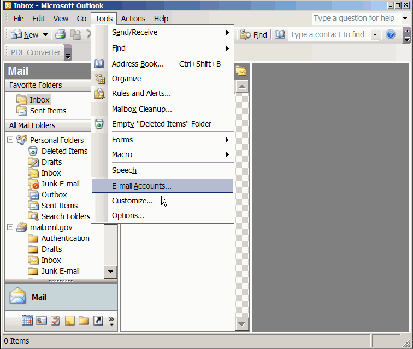Select Drafts folder in Personal Folders
This screenshot has height=349, width=413.
pyautogui.click(x=51, y=162)
